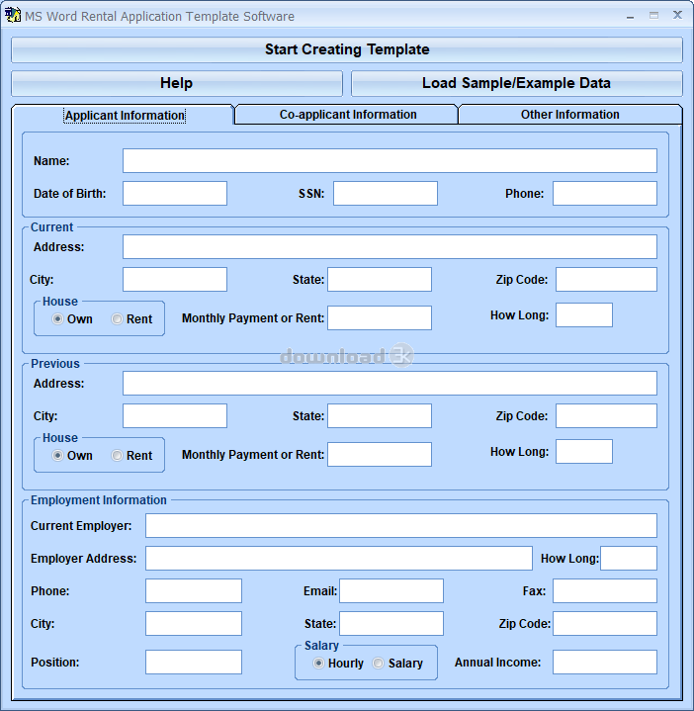
Task: Click the Email field
Action: pos(391,590)
